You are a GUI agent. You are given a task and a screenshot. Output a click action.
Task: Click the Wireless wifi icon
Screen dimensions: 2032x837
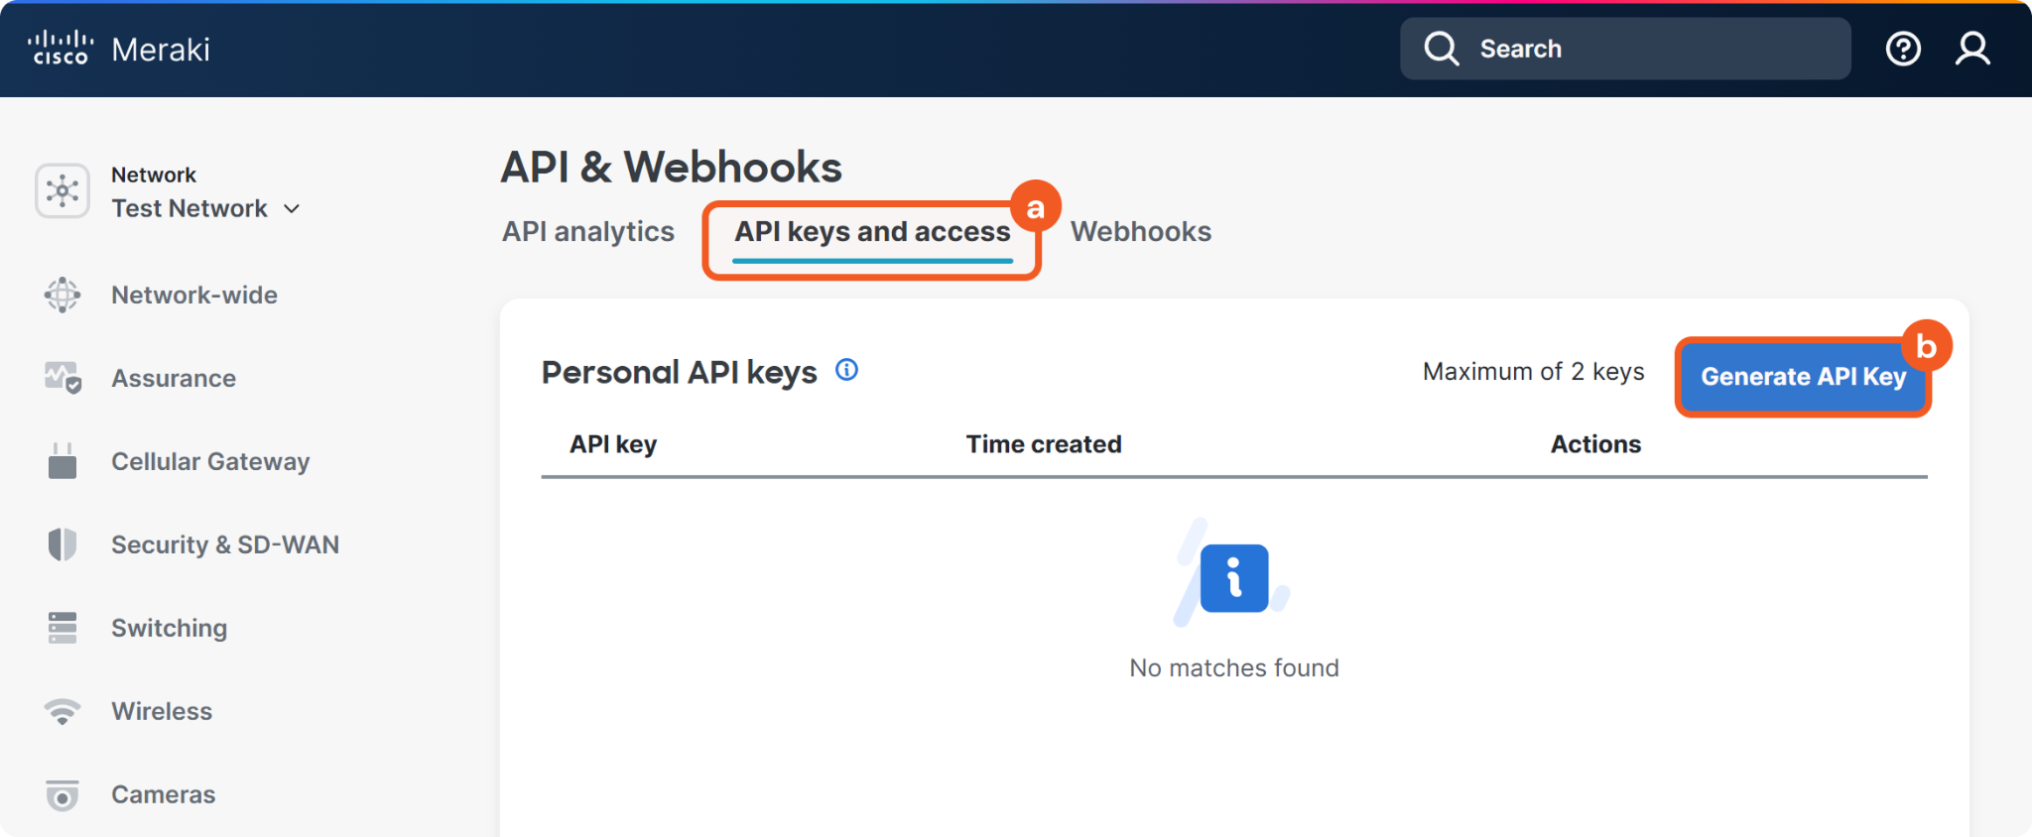[63, 711]
